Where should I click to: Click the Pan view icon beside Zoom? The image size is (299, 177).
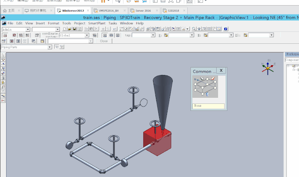coord(199,29)
